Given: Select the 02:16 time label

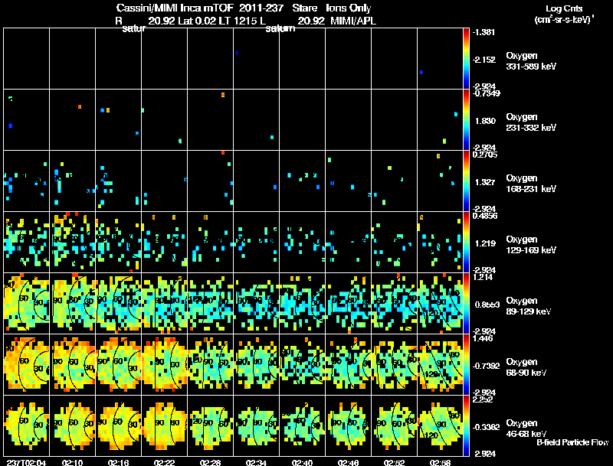Looking at the screenshot, I should coord(119,463).
